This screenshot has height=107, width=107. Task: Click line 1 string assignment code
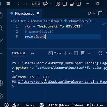coord(53,26)
